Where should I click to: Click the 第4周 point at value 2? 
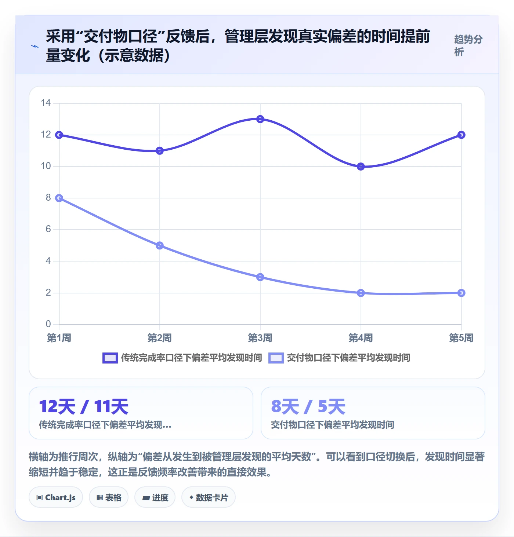coord(361,293)
